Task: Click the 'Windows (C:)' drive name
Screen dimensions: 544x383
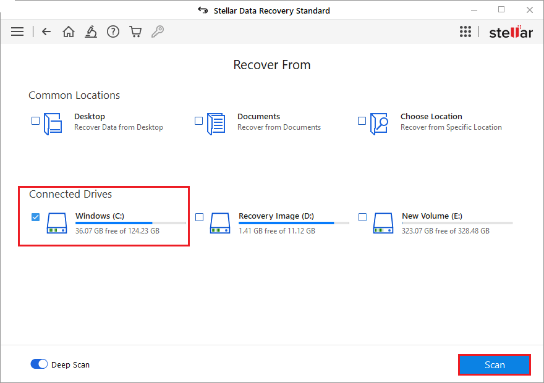Action: click(x=100, y=216)
